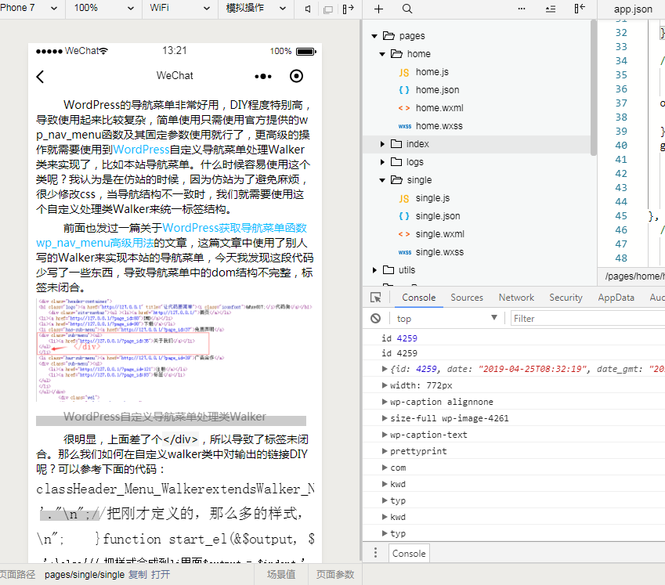Clear the console with the ban icon

click(x=376, y=319)
